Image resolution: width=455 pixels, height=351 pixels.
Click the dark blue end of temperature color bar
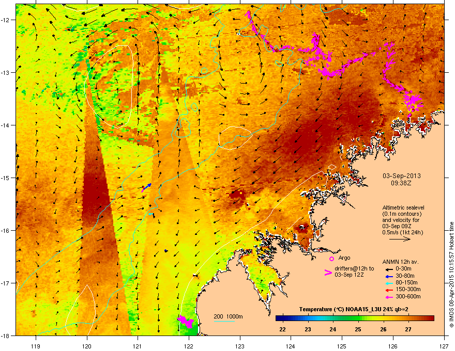click(279, 318)
